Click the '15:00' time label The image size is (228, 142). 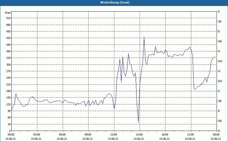click(x=140, y=134)
